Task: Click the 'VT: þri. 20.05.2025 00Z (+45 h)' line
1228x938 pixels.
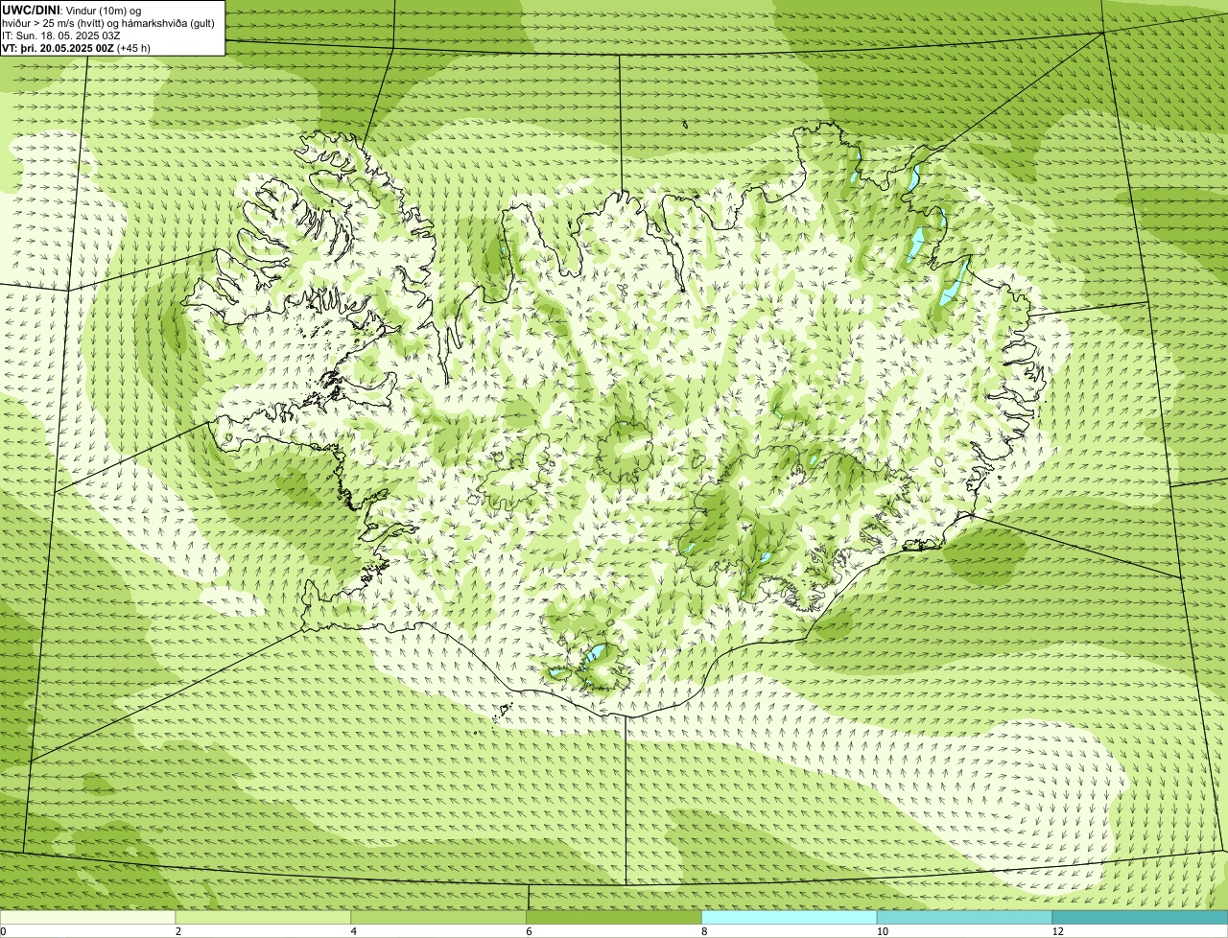Action: click(x=76, y=47)
